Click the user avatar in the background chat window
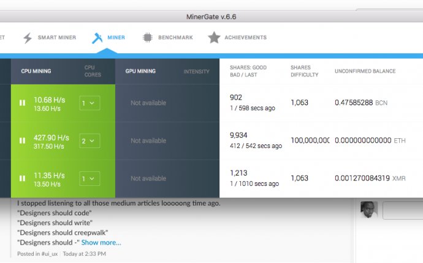Viewport: 423px width, 263px height. pyautogui.click(x=369, y=209)
